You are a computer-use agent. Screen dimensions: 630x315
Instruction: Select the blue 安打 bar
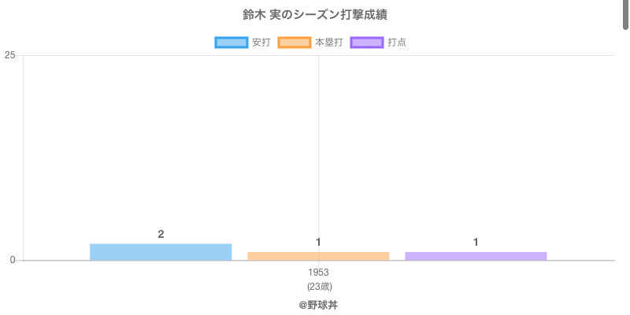161,252
